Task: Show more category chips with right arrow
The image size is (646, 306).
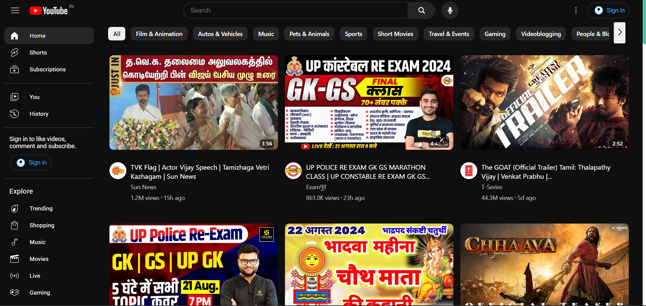Action: [619, 33]
